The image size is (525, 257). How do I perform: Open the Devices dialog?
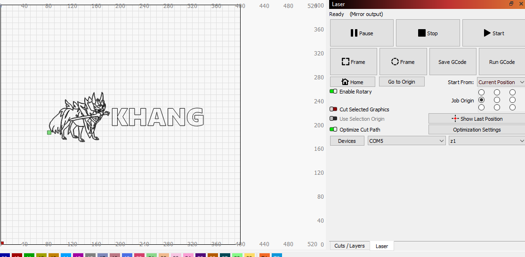click(x=347, y=141)
